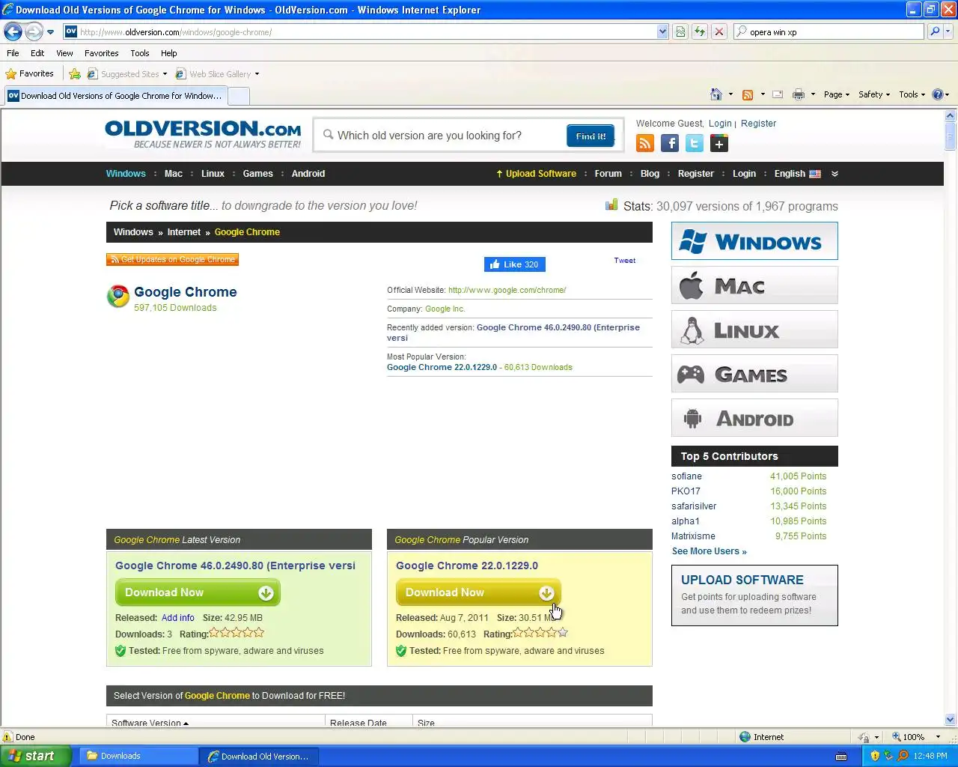Click Download Now for Chrome 22.0.1229.0
Screen dimensions: 958x767
click(x=478, y=592)
